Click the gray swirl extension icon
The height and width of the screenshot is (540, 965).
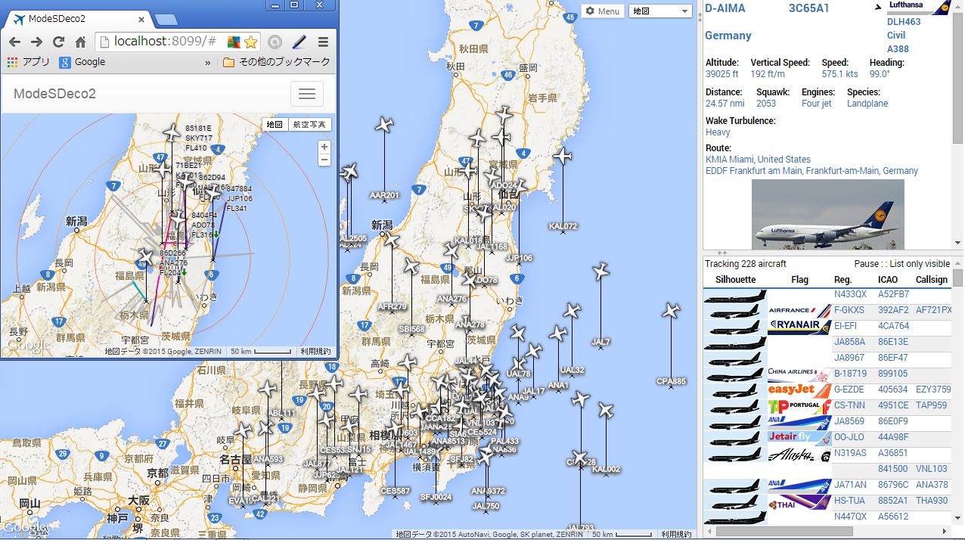[x=275, y=42]
